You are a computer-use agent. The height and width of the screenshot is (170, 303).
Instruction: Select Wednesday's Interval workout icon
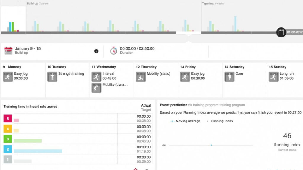pos(96,77)
